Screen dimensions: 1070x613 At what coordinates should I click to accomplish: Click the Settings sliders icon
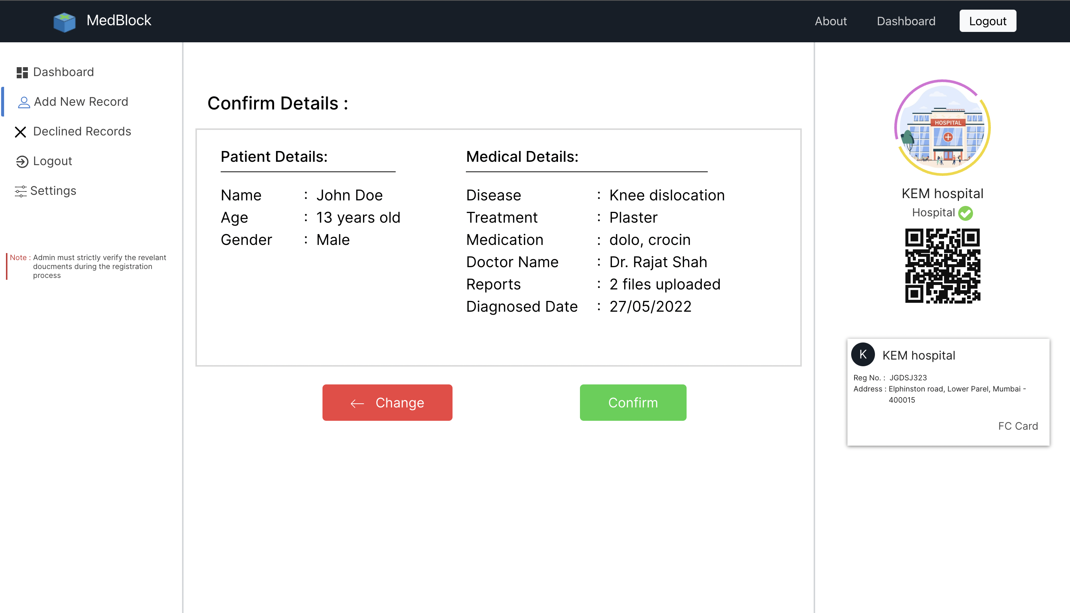pos(20,191)
